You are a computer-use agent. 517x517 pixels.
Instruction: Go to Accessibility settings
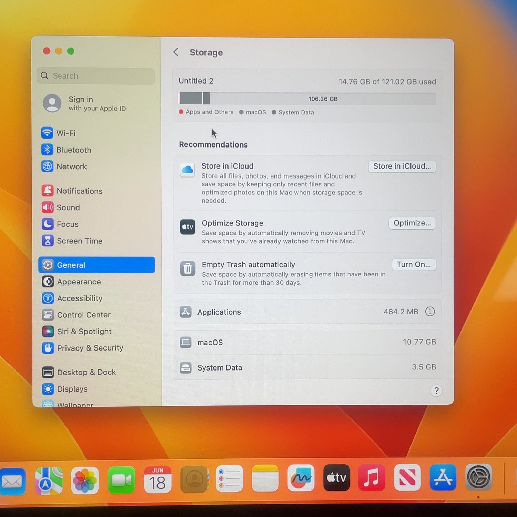point(97,298)
